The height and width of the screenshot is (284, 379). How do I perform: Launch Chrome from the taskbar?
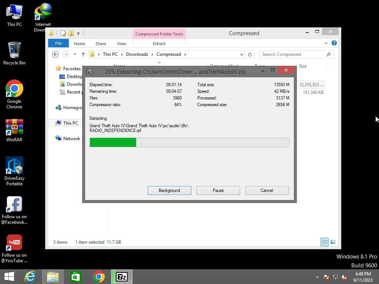[x=98, y=277]
